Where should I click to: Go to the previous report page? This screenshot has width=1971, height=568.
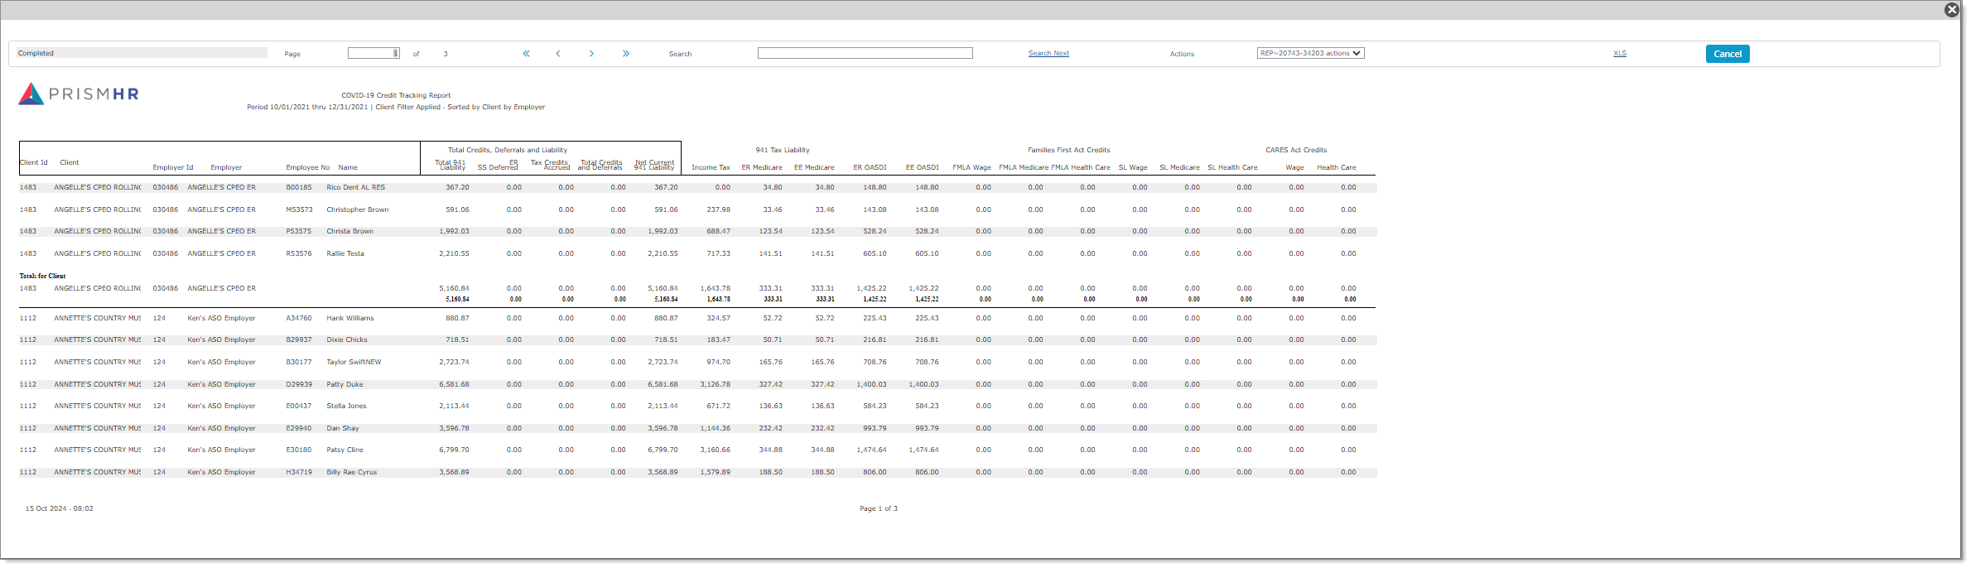pyautogui.click(x=558, y=54)
